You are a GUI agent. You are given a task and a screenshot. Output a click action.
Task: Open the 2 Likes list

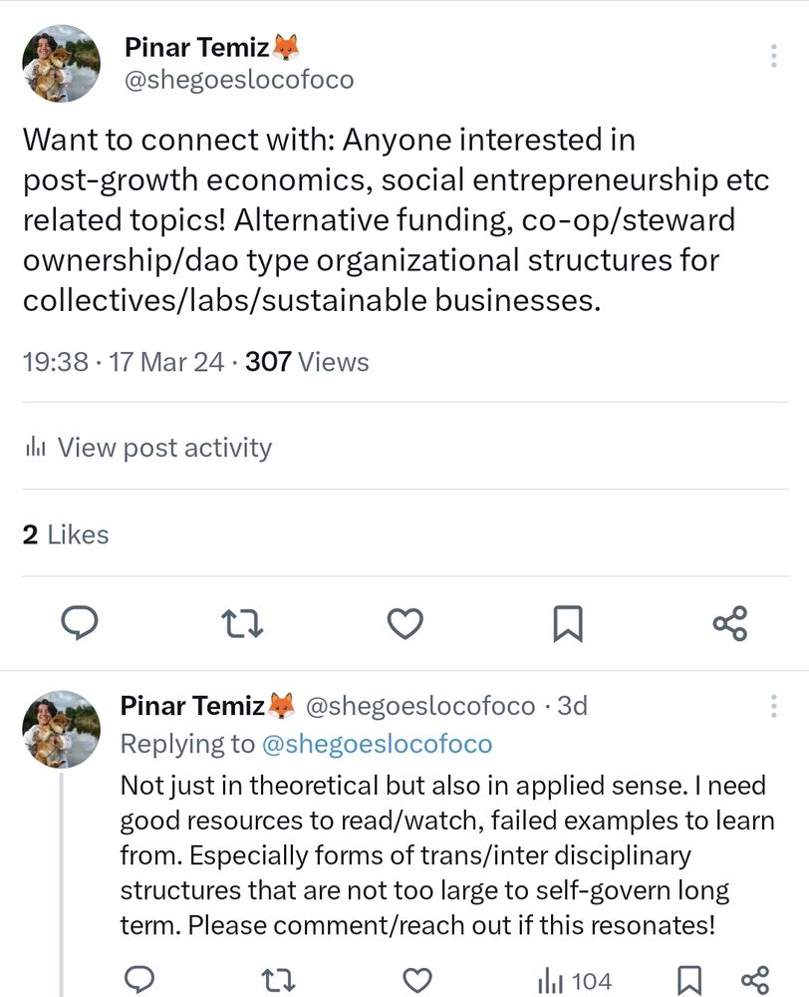click(x=66, y=534)
